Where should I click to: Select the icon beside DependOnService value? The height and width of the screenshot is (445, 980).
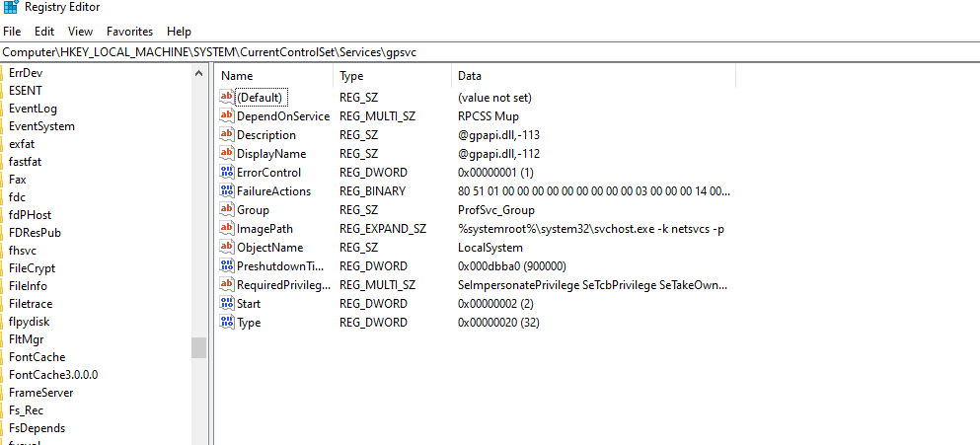(x=226, y=115)
